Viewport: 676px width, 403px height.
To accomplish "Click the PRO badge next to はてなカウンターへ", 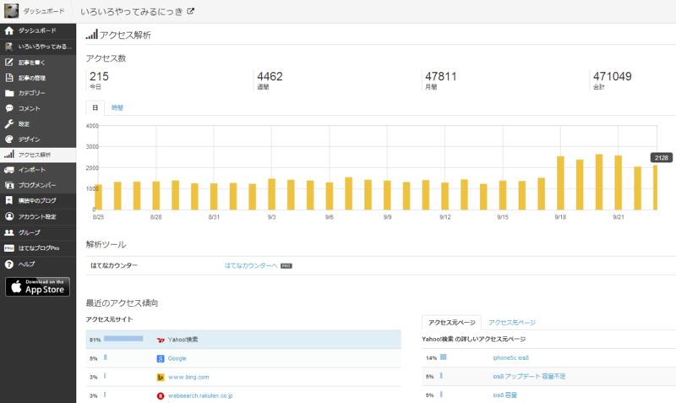I will 286,266.
